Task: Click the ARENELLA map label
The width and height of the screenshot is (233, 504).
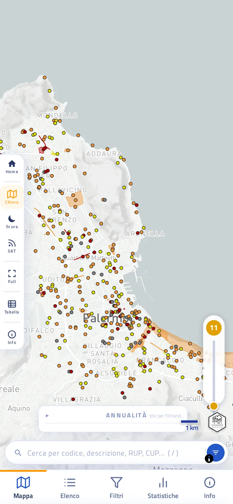Action: pyautogui.click(x=145, y=234)
